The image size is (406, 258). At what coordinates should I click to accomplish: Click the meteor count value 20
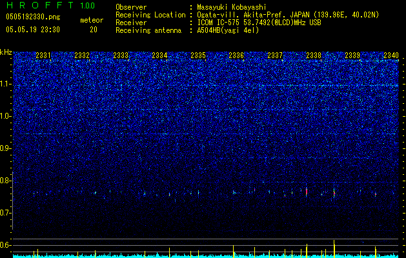point(94,30)
